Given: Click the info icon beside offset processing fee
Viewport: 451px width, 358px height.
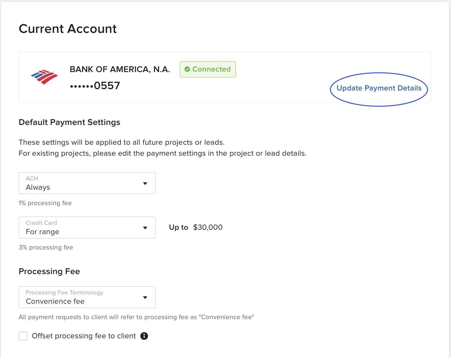Looking at the screenshot, I should click(145, 336).
